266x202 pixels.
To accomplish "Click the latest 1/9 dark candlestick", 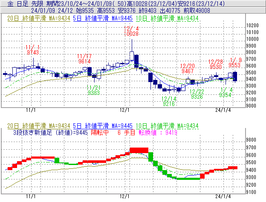I will (235, 77).
